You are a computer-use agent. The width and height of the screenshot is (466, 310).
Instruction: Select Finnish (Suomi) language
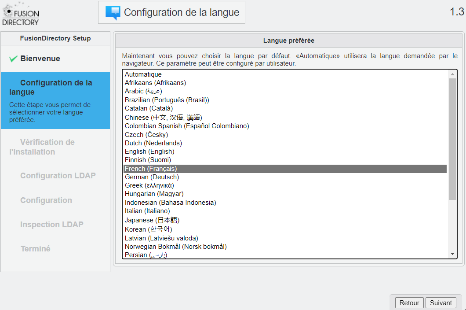point(285,160)
